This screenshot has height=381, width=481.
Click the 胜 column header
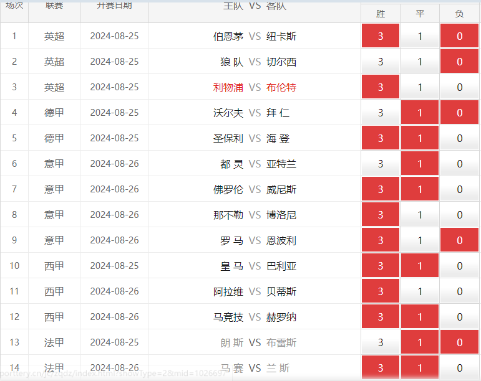pyautogui.click(x=381, y=14)
